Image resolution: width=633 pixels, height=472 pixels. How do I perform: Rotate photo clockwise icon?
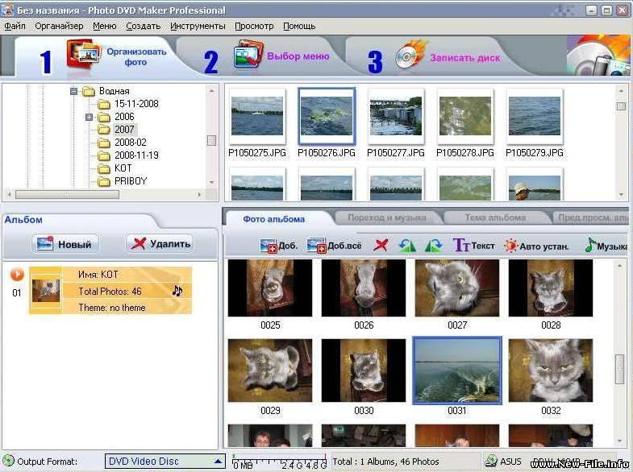[434, 245]
